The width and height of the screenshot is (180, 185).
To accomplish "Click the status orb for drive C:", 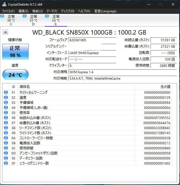I will tap(2, 16).
